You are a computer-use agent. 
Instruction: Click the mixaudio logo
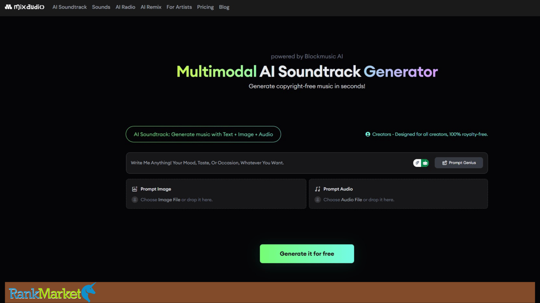coord(25,7)
